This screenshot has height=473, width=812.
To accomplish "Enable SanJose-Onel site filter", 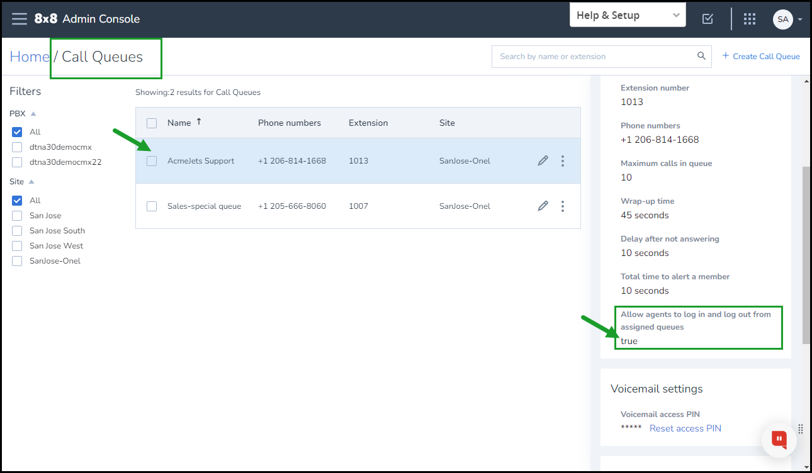I will pos(17,261).
